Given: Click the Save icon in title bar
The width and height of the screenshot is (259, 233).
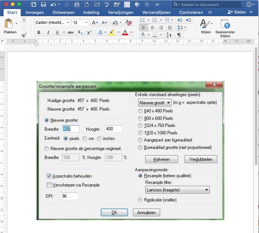Looking at the screenshot, I should click(43, 5).
